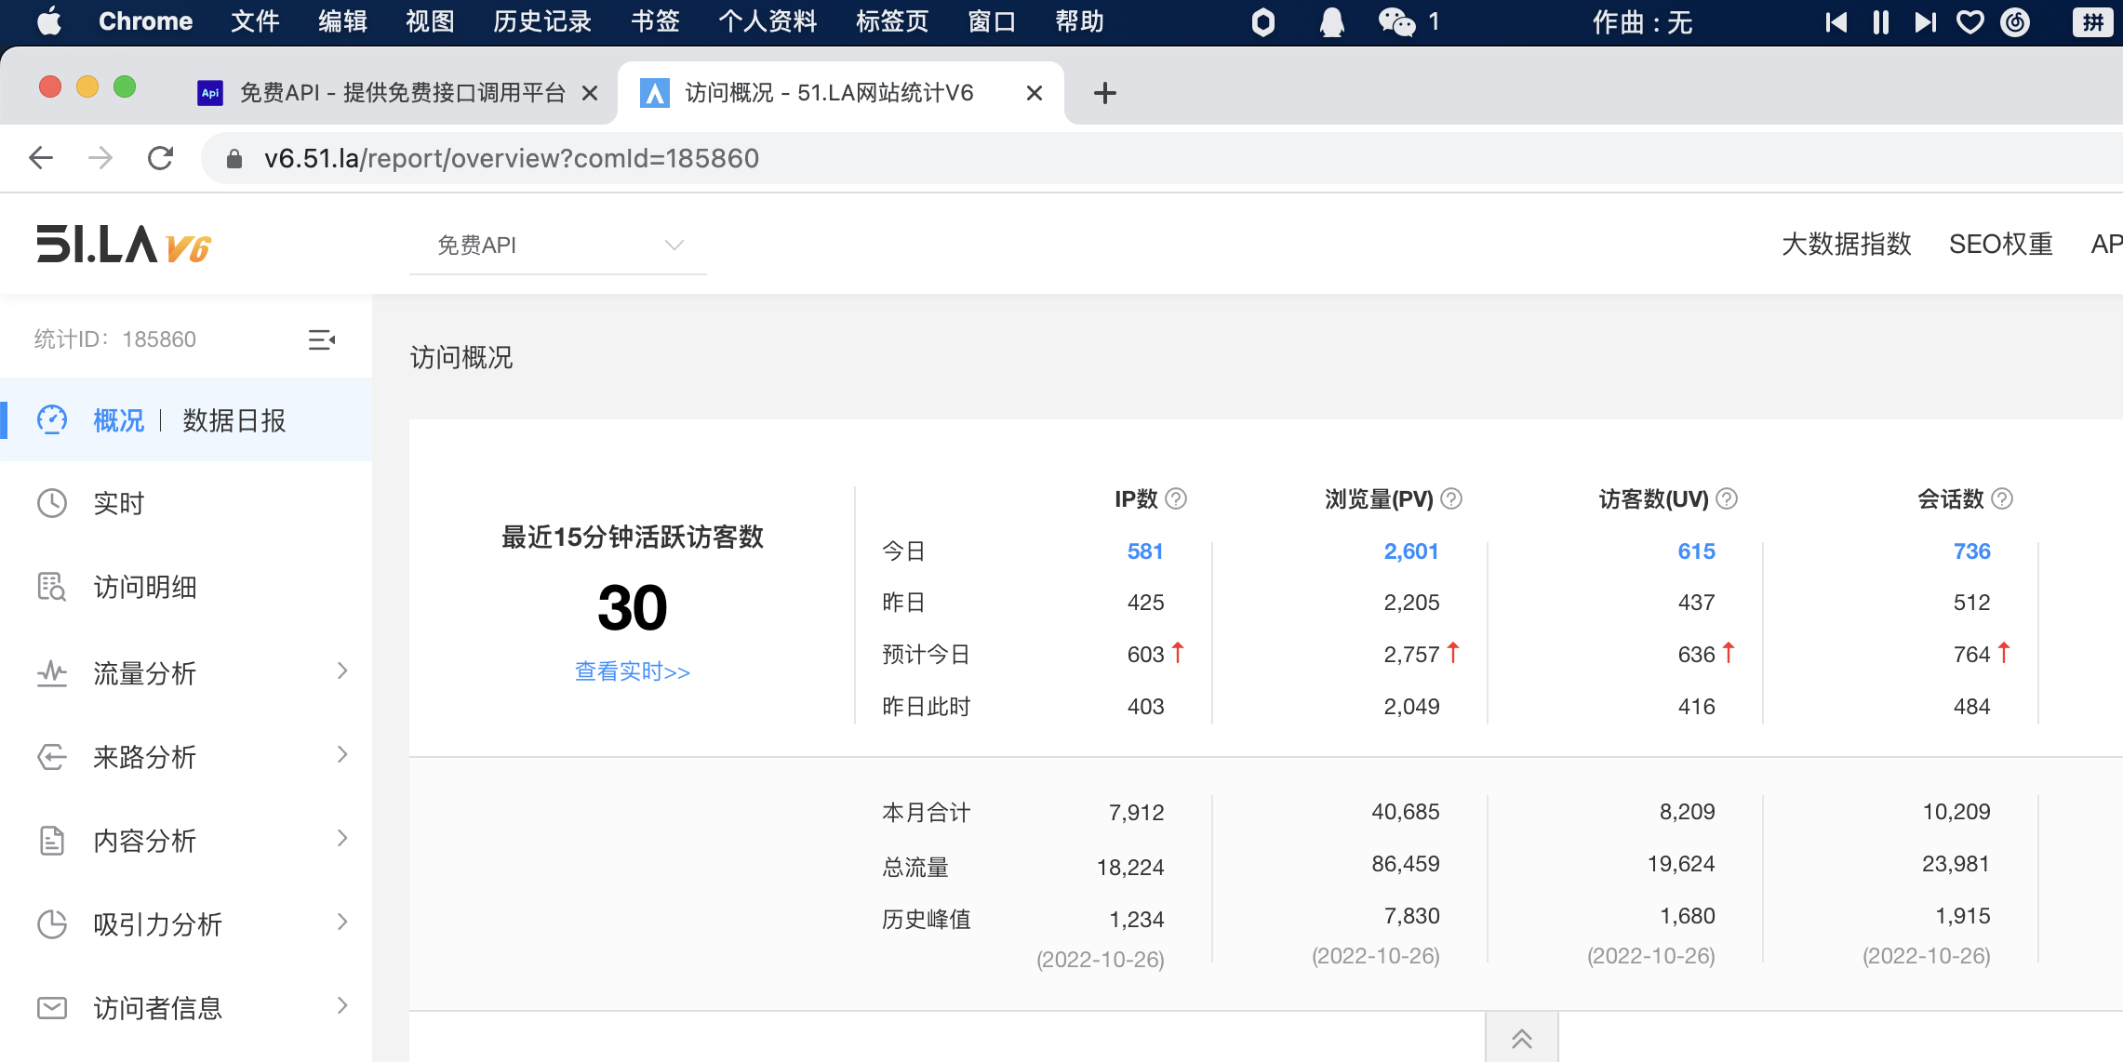Click the 流量分析 traffic analysis waveform icon
The image size is (2123, 1062).
(x=52, y=671)
